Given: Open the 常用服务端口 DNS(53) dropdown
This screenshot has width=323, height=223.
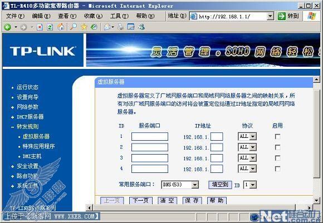Looking at the screenshot, I should point(180,185).
